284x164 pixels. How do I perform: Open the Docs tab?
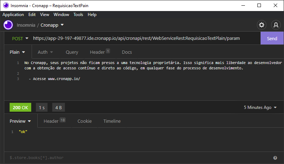click(127, 52)
